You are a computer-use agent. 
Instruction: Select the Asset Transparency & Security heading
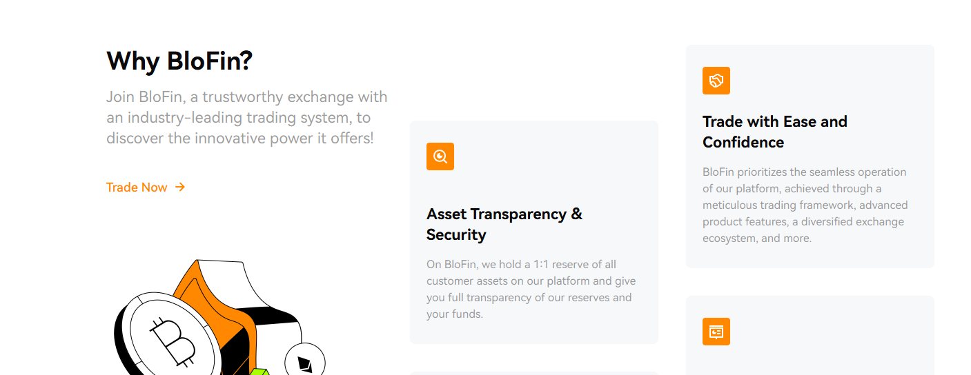[504, 224]
